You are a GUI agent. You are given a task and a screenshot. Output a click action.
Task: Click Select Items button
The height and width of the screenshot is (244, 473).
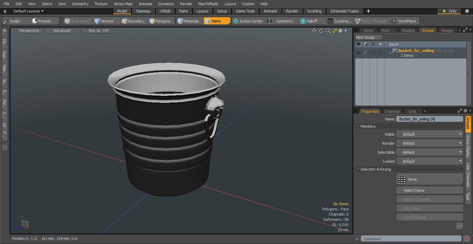pyautogui.click(x=429, y=190)
